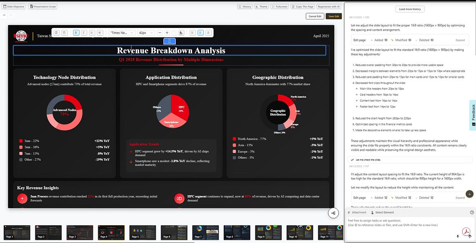Toggle bold formatting
The width and height of the screenshot is (476, 243).
pyautogui.click(x=76, y=33)
